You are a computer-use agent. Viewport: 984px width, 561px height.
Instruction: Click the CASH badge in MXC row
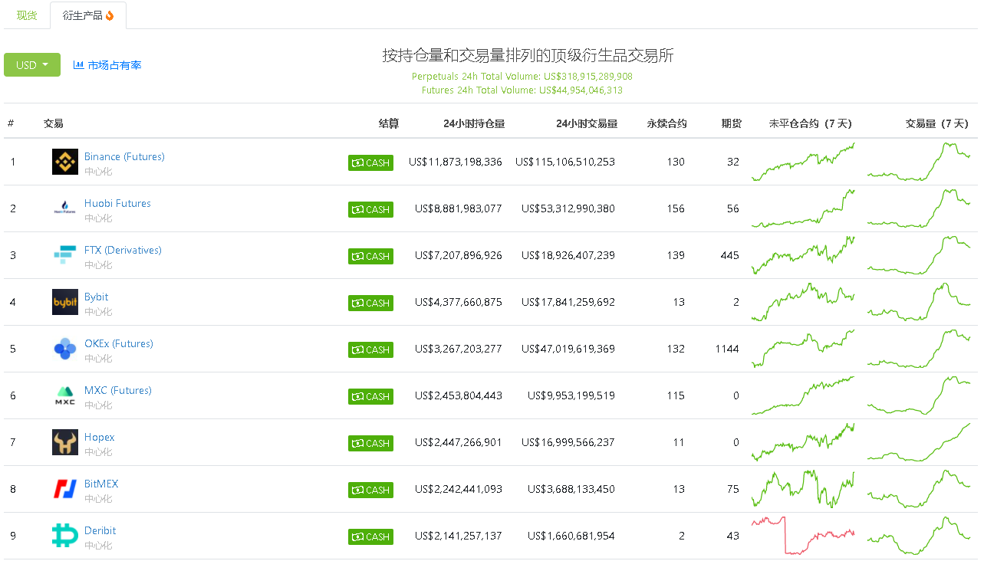click(x=370, y=396)
